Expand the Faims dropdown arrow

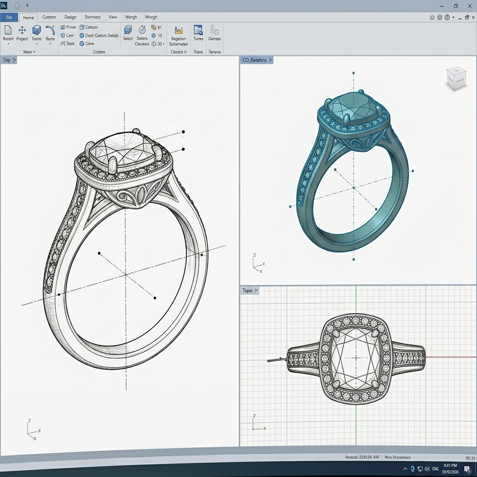point(36,44)
